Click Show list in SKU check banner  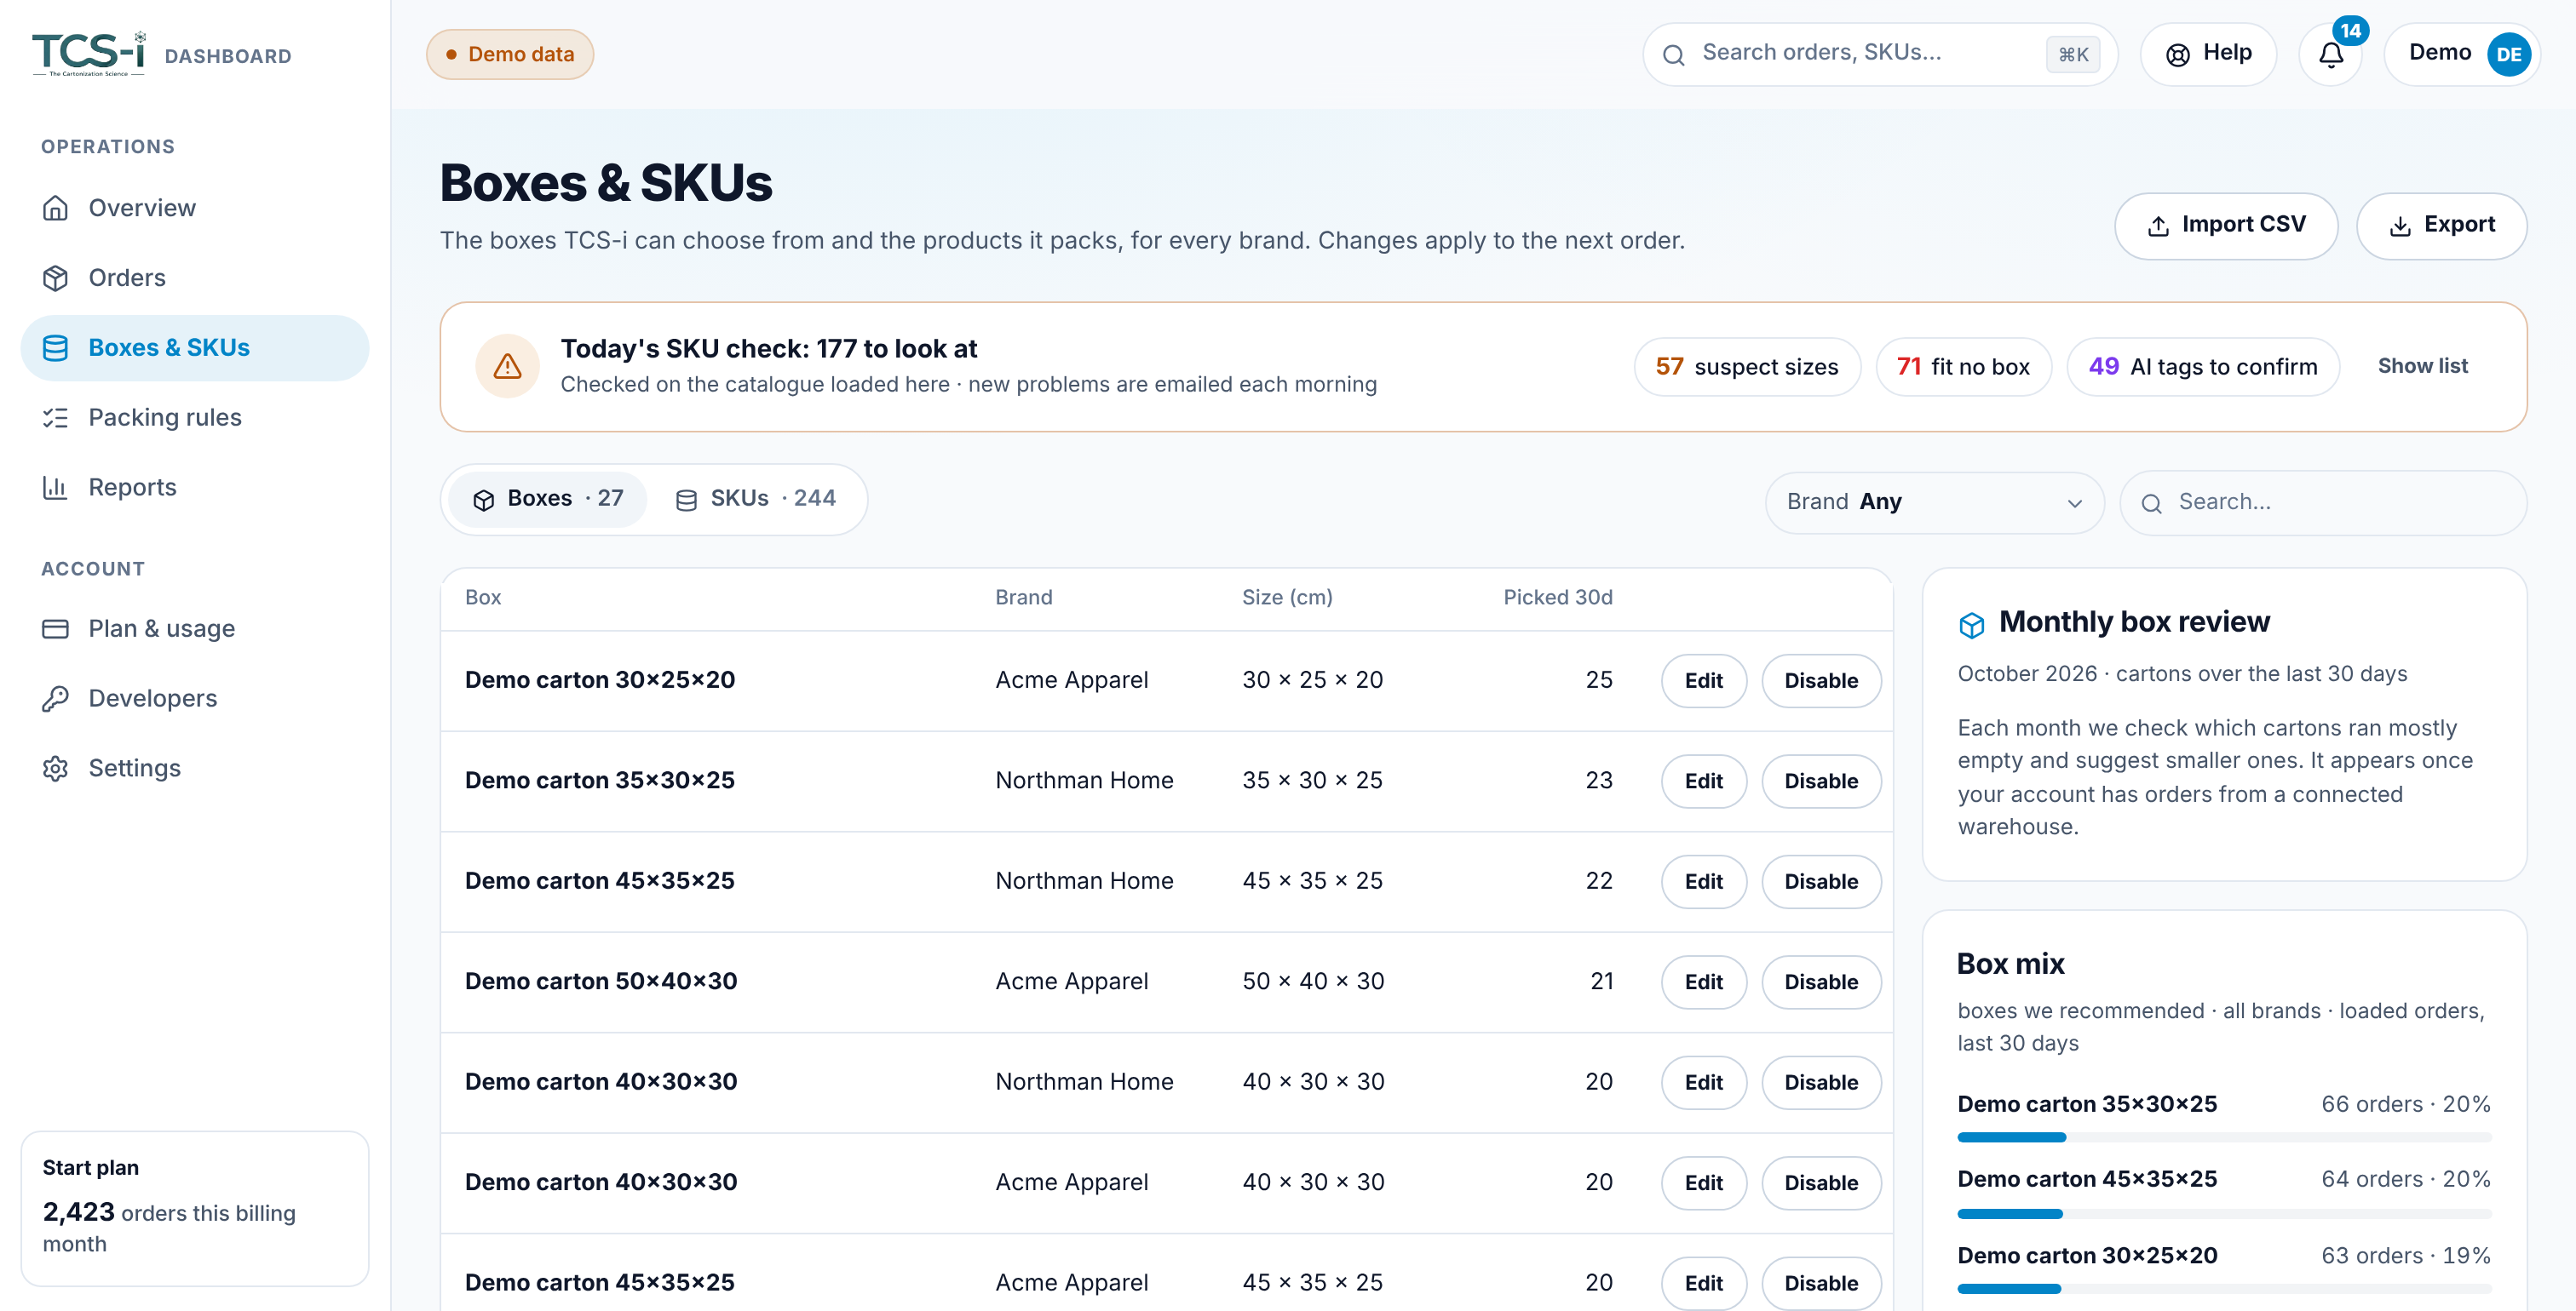(x=2422, y=366)
